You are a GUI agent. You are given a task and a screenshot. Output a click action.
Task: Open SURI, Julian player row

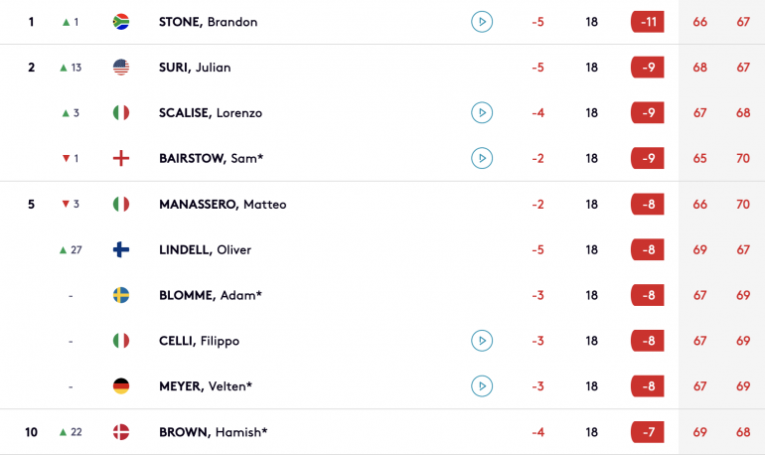tap(382, 68)
